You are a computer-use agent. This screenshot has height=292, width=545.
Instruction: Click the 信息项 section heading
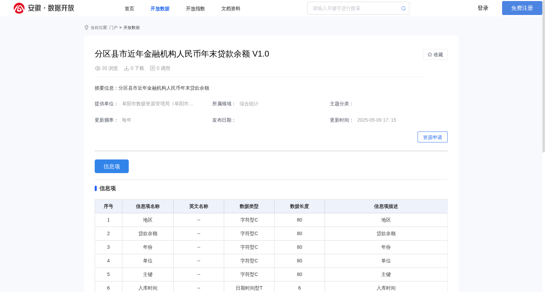click(108, 188)
